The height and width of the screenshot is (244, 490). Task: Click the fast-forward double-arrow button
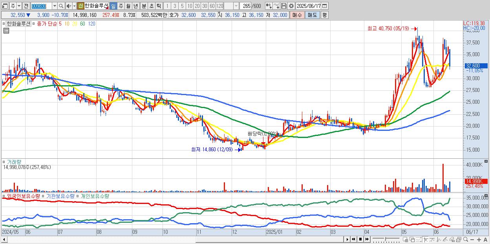click(367, 239)
